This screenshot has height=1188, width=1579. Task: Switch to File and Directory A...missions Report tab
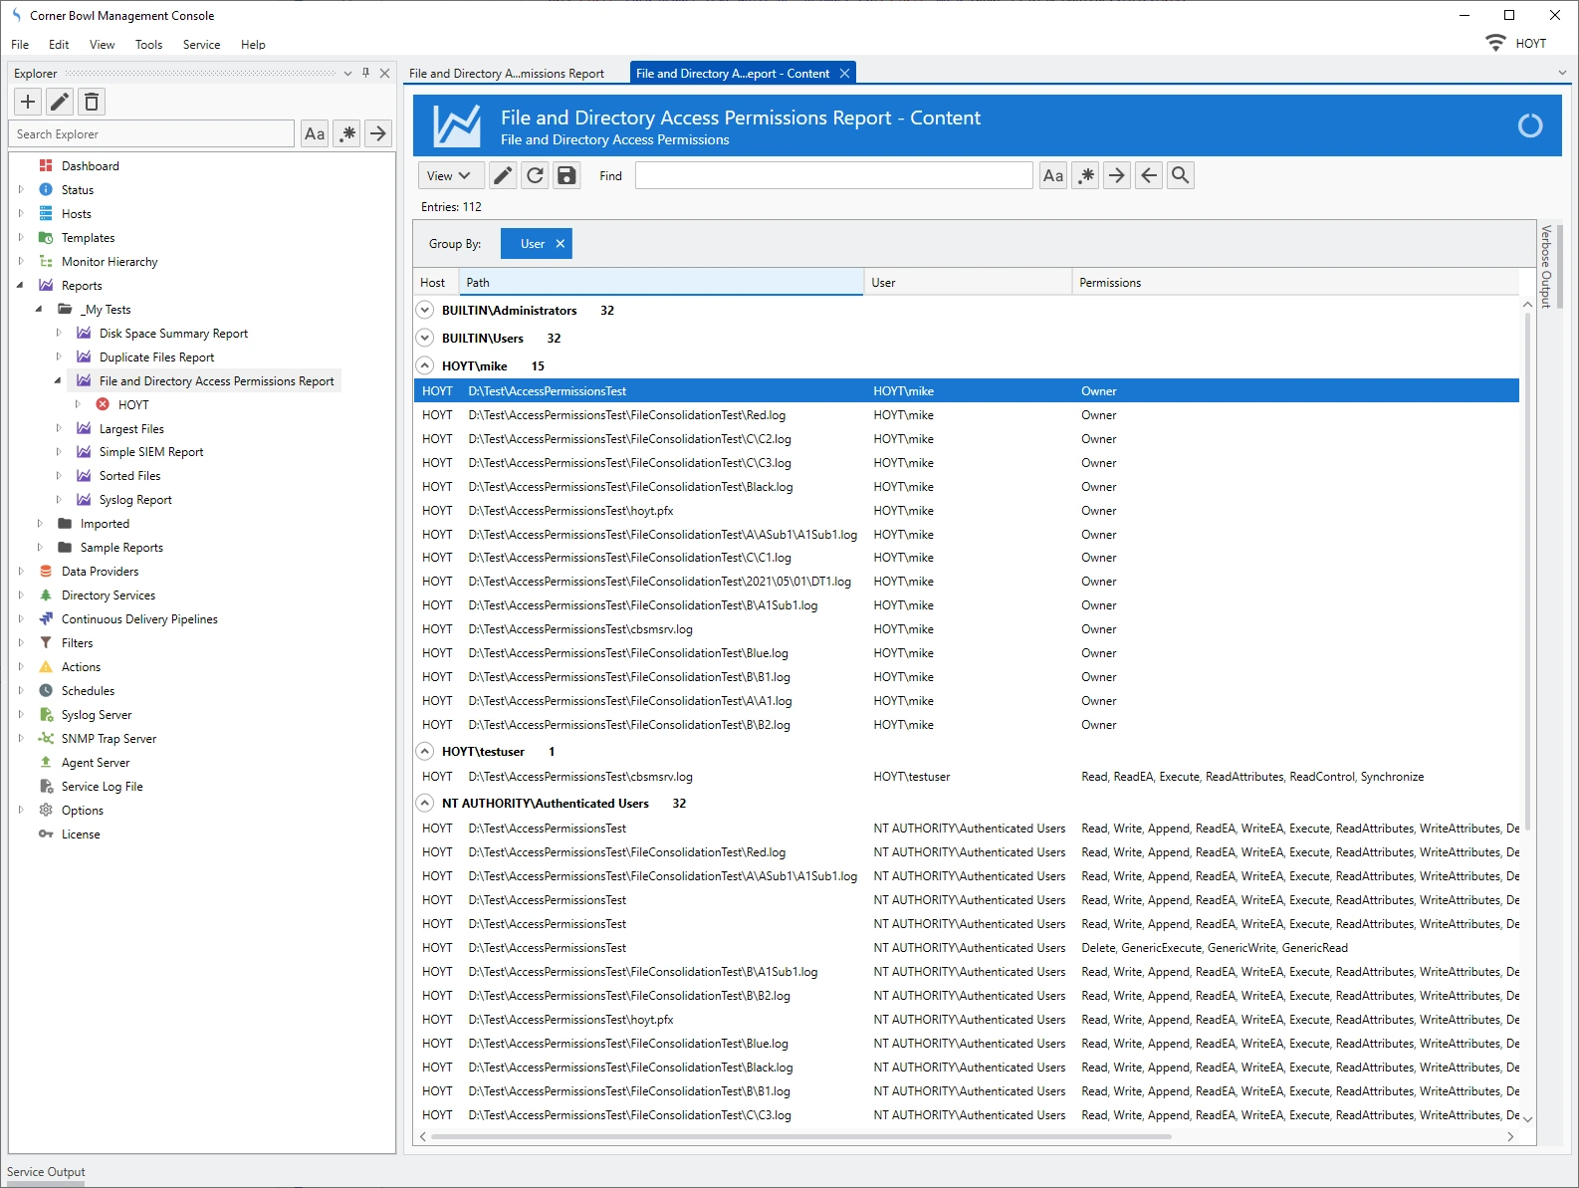point(507,74)
